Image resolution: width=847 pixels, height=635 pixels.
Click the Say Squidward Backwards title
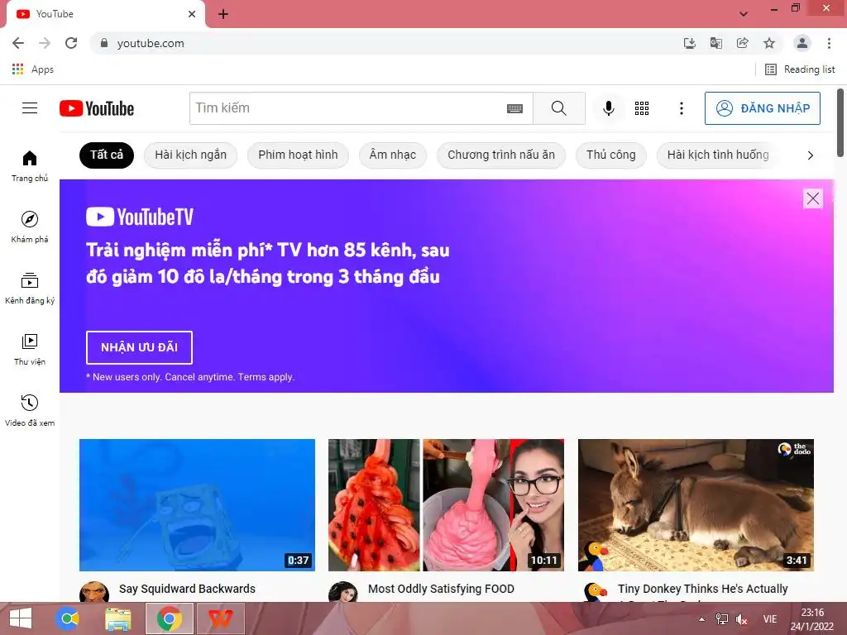187,589
